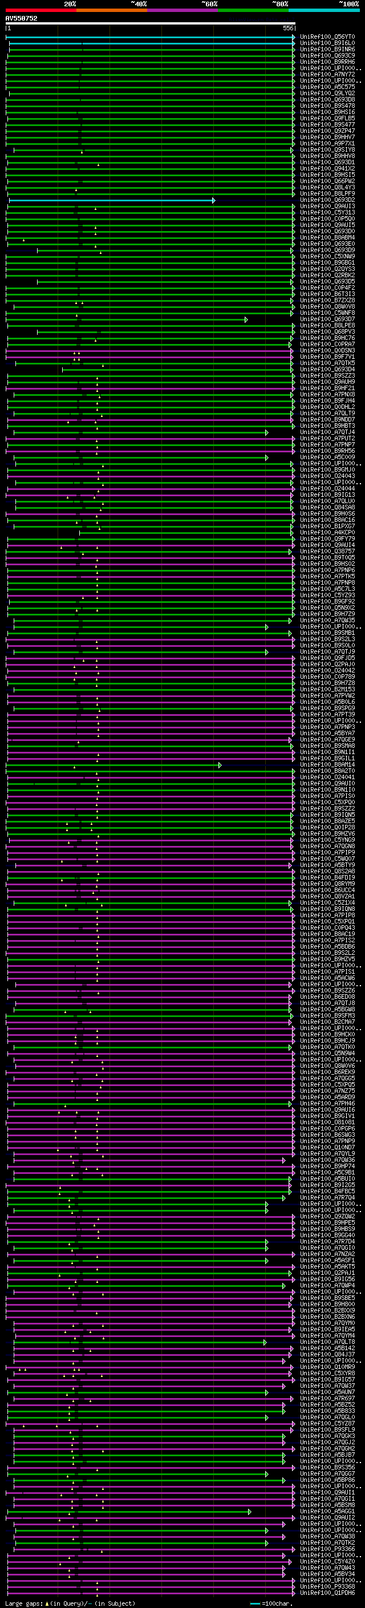This screenshot has width=365, height=1608.
Task: Select hit label UniRef100_B9IQN5
Action: coord(327,814)
